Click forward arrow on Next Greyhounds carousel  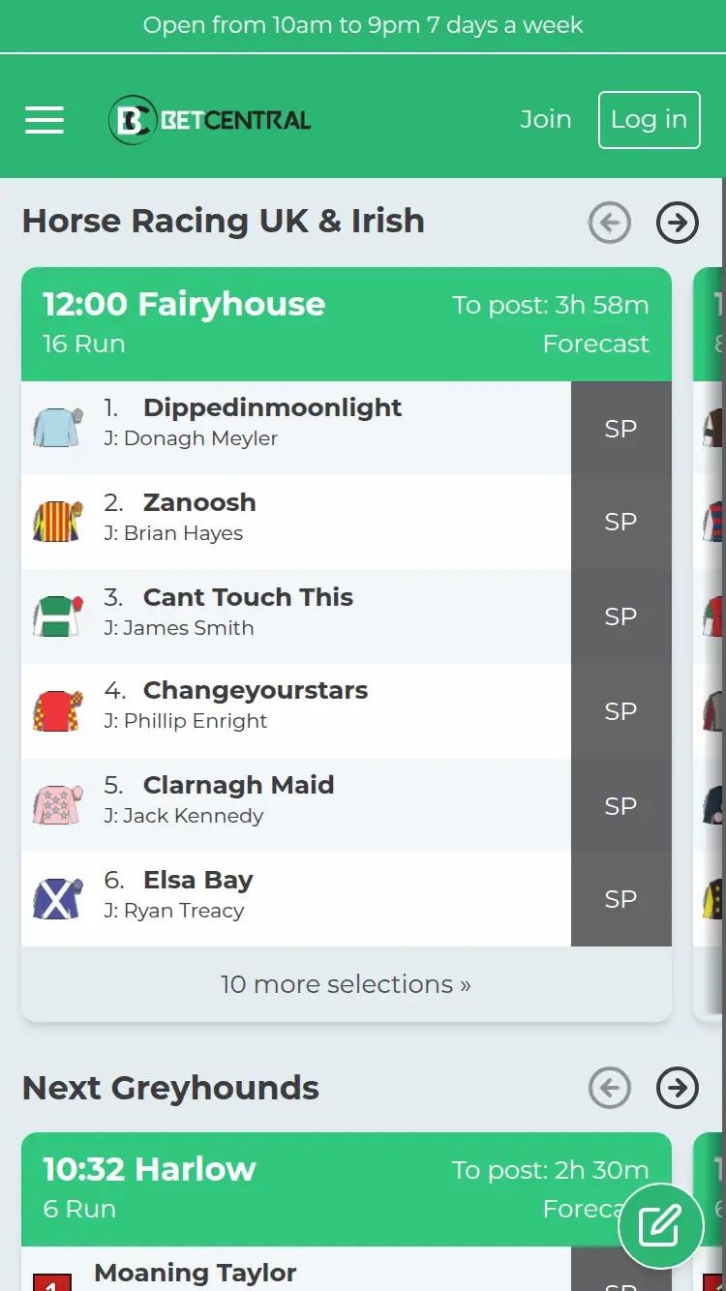pos(678,1088)
